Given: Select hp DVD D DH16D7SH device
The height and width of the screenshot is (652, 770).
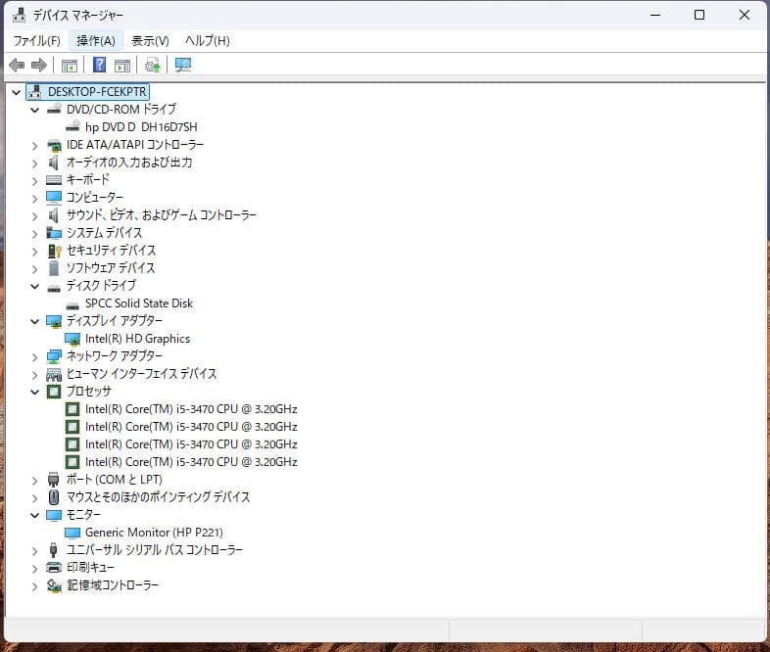Looking at the screenshot, I should [141, 127].
